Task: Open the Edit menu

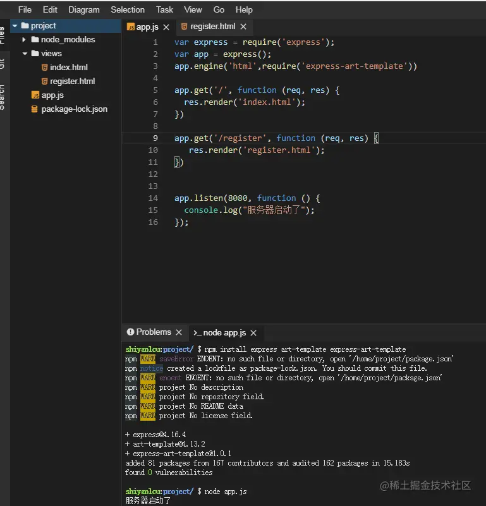Action: coord(50,9)
